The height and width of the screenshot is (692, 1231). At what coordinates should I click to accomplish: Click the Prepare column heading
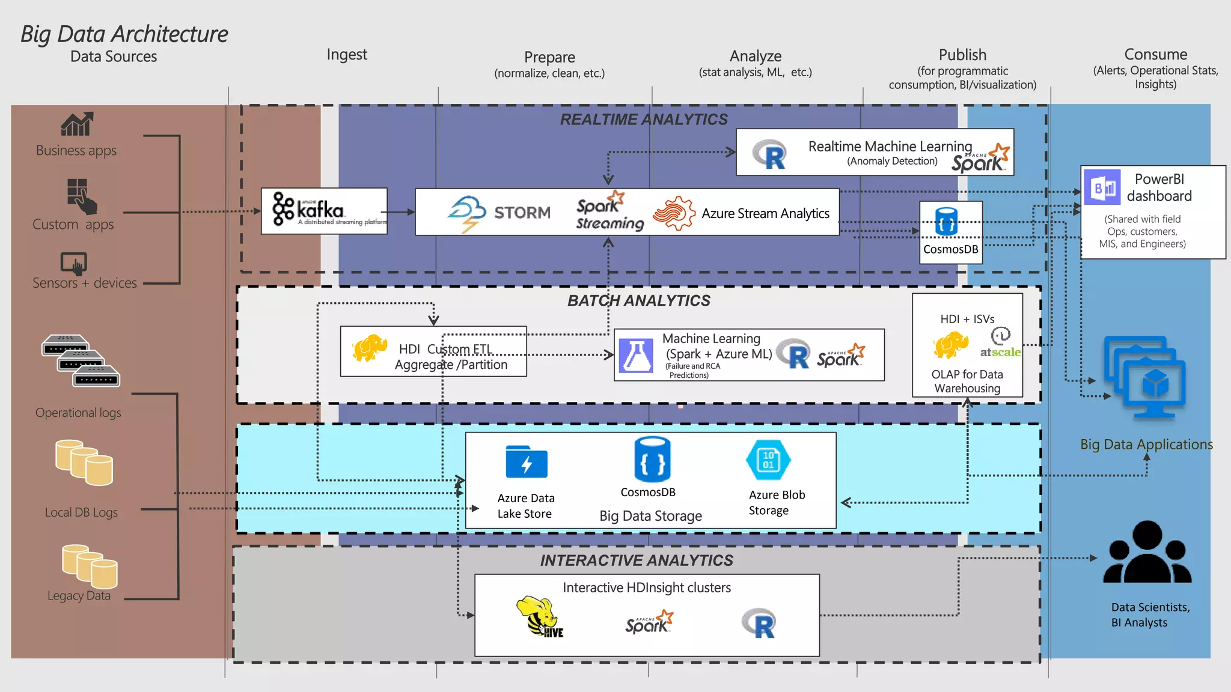(549, 57)
